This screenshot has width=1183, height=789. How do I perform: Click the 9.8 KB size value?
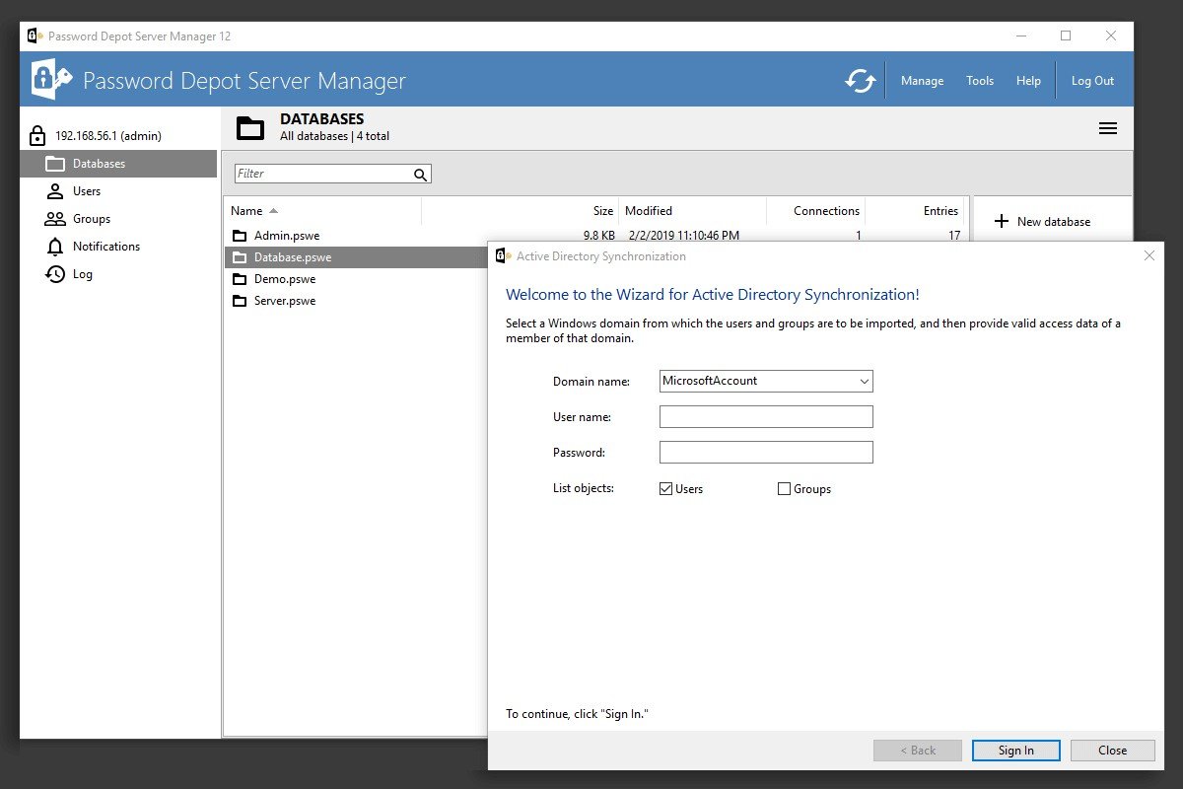pos(599,236)
